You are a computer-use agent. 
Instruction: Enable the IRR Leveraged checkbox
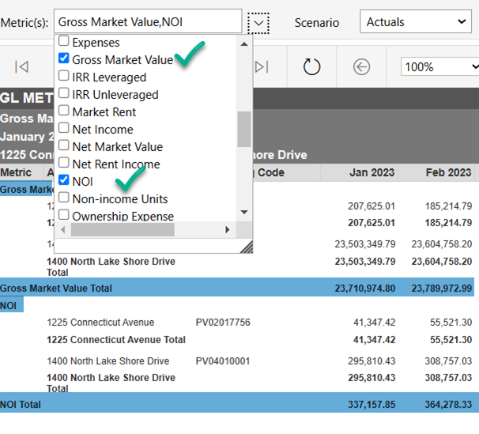pos(64,77)
